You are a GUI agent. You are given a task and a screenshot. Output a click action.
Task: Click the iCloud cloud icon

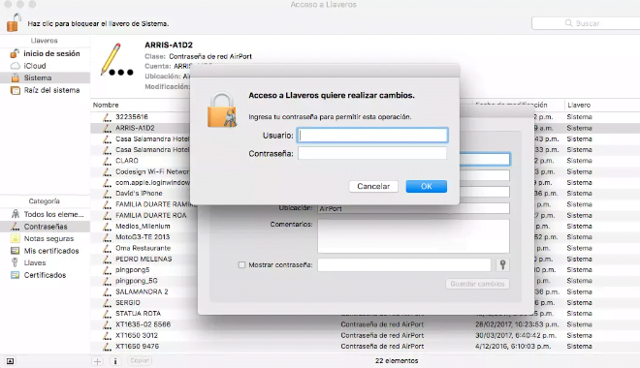16,66
